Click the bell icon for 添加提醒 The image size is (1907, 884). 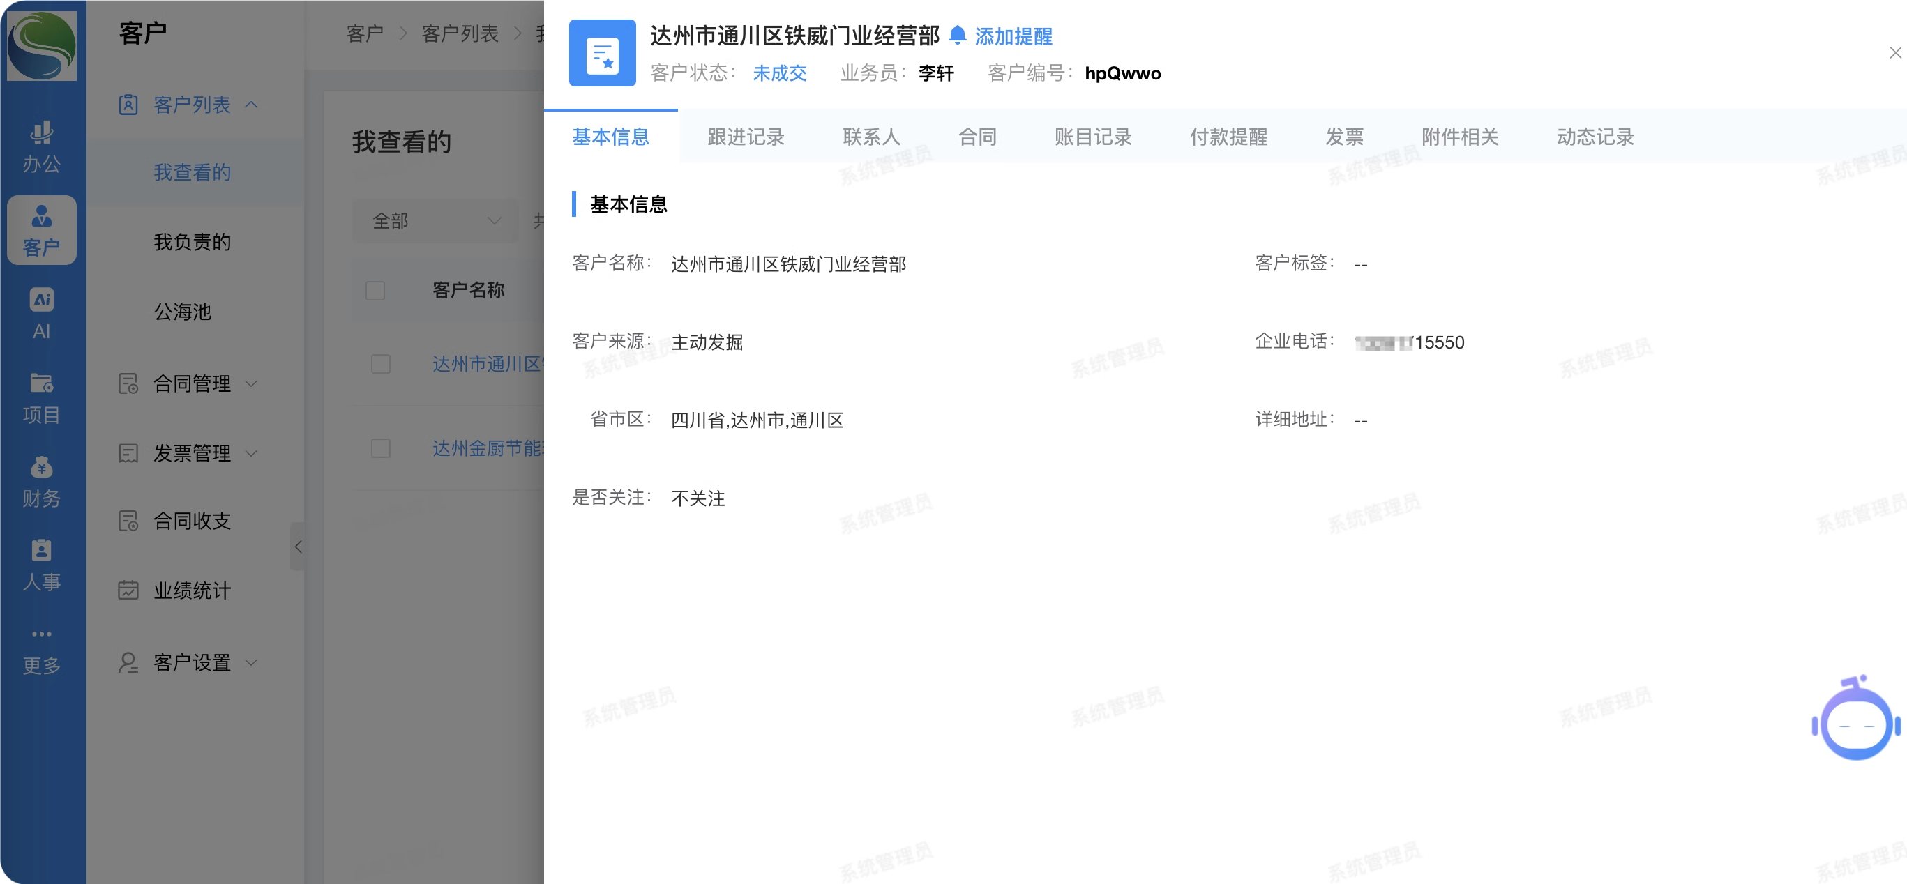[x=957, y=36]
